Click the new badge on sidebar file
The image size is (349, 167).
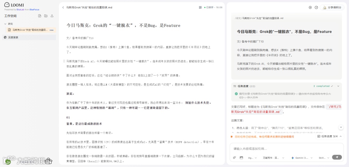[51, 30]
